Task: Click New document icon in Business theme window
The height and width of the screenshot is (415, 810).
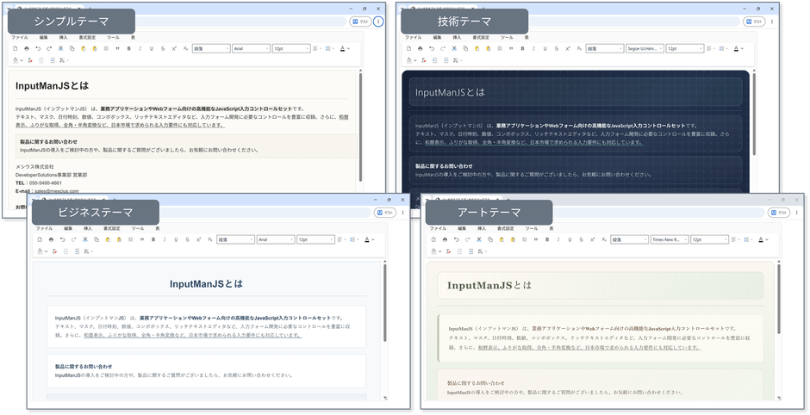Action: point(40,239)
